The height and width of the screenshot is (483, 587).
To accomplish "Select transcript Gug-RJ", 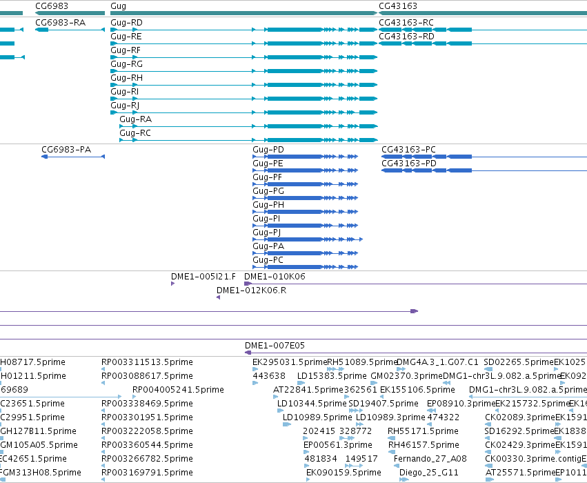I will click(x=125, y=106).
